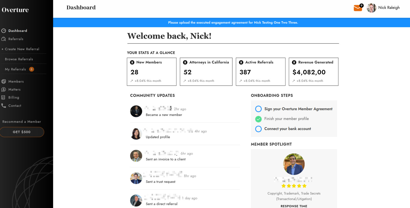Viewport: 410px width, 208px height.
Task: Click the Members globe icon
Action: (x=4, y=81)
